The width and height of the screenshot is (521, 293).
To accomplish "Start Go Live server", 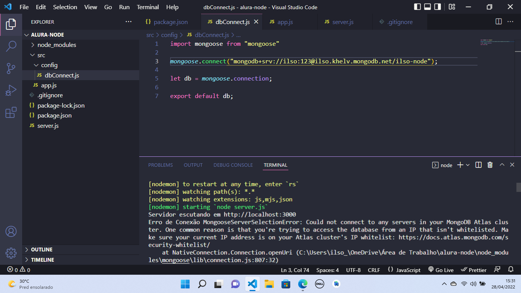I will 441,270.
